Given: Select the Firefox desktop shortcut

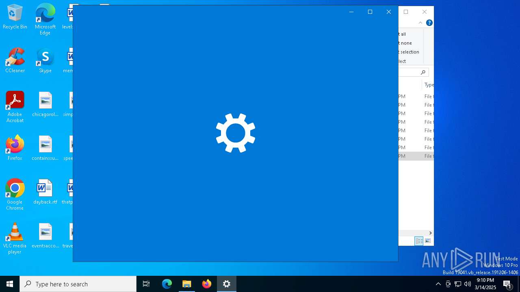Looking at the screenshot, I should coord(15,148).
